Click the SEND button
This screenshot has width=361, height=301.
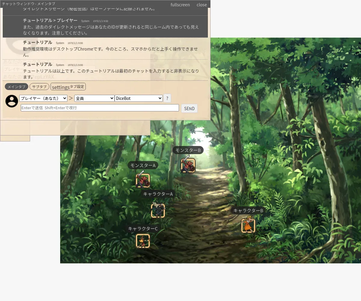189,108
